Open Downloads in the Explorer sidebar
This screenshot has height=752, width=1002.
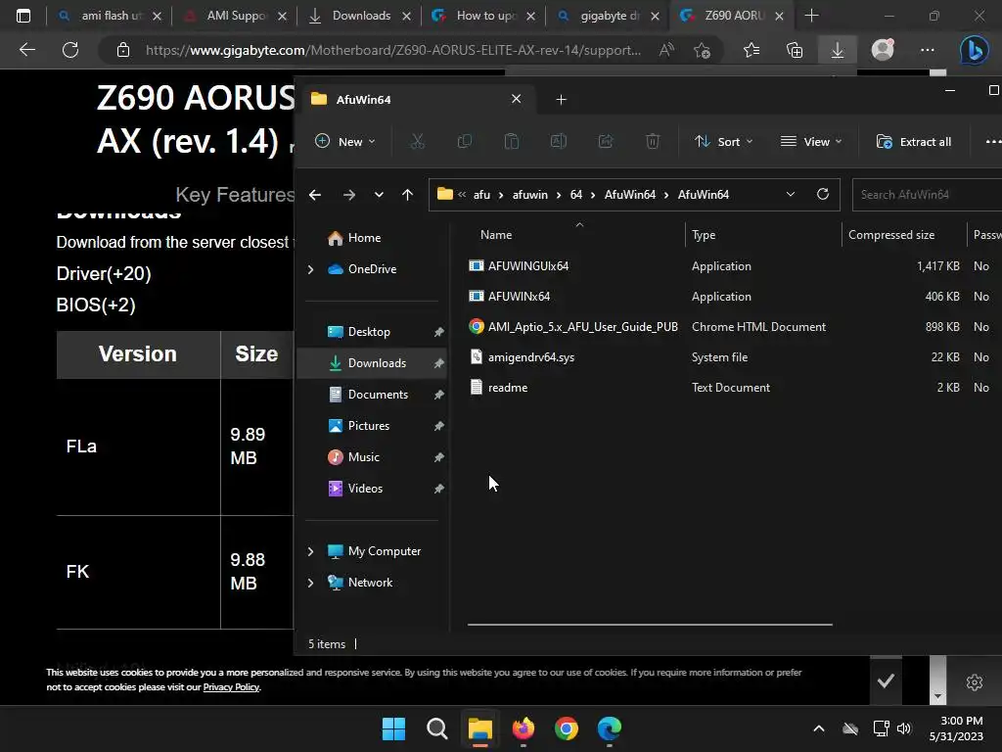[x=372, y=363]
